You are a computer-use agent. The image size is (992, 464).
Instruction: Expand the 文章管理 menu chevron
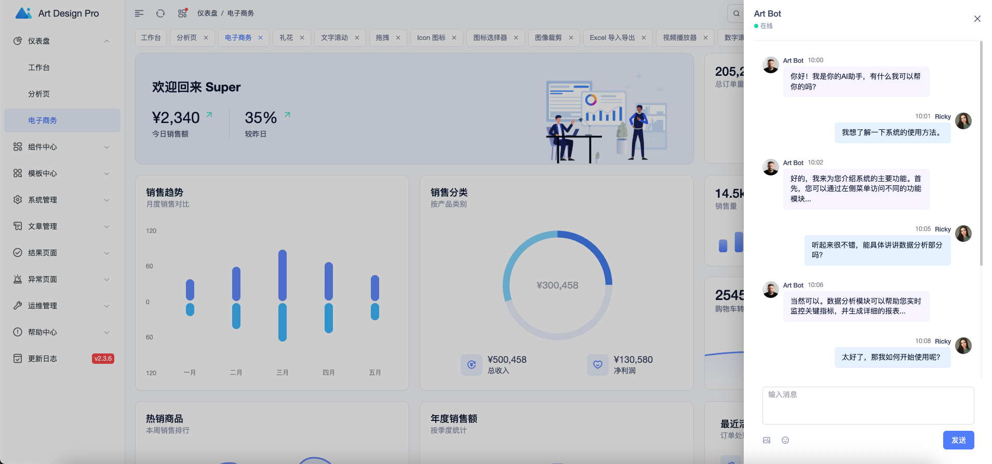coord(107,226)
